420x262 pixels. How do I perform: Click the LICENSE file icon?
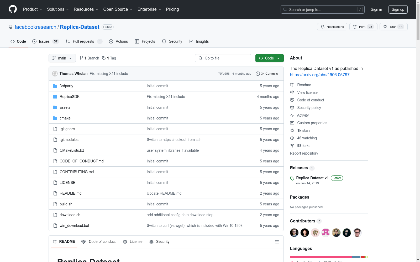pyautogui.click(x=55, y=183)
